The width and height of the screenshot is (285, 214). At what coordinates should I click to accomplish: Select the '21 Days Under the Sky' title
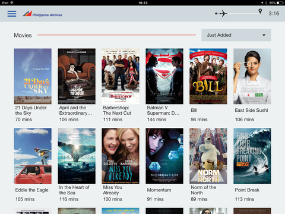click(31, 111)
